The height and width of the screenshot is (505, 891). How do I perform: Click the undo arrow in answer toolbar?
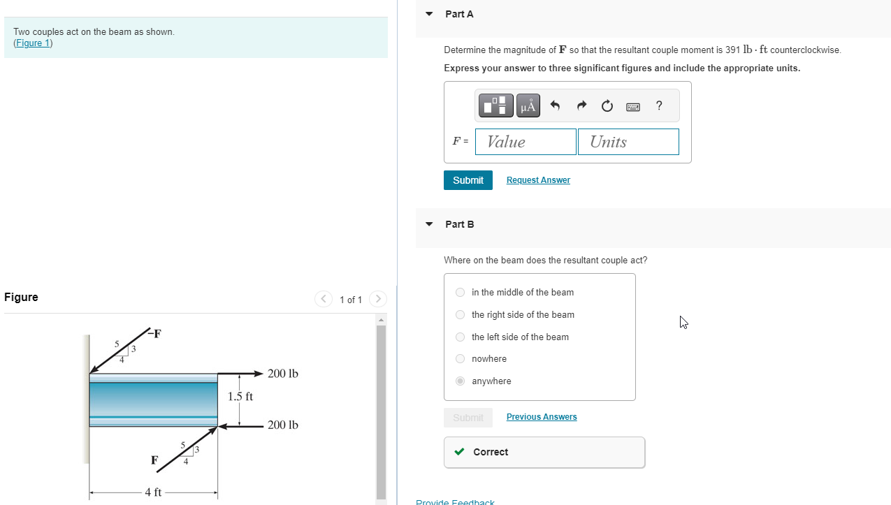pyautogui.click(x=554, y=105)
